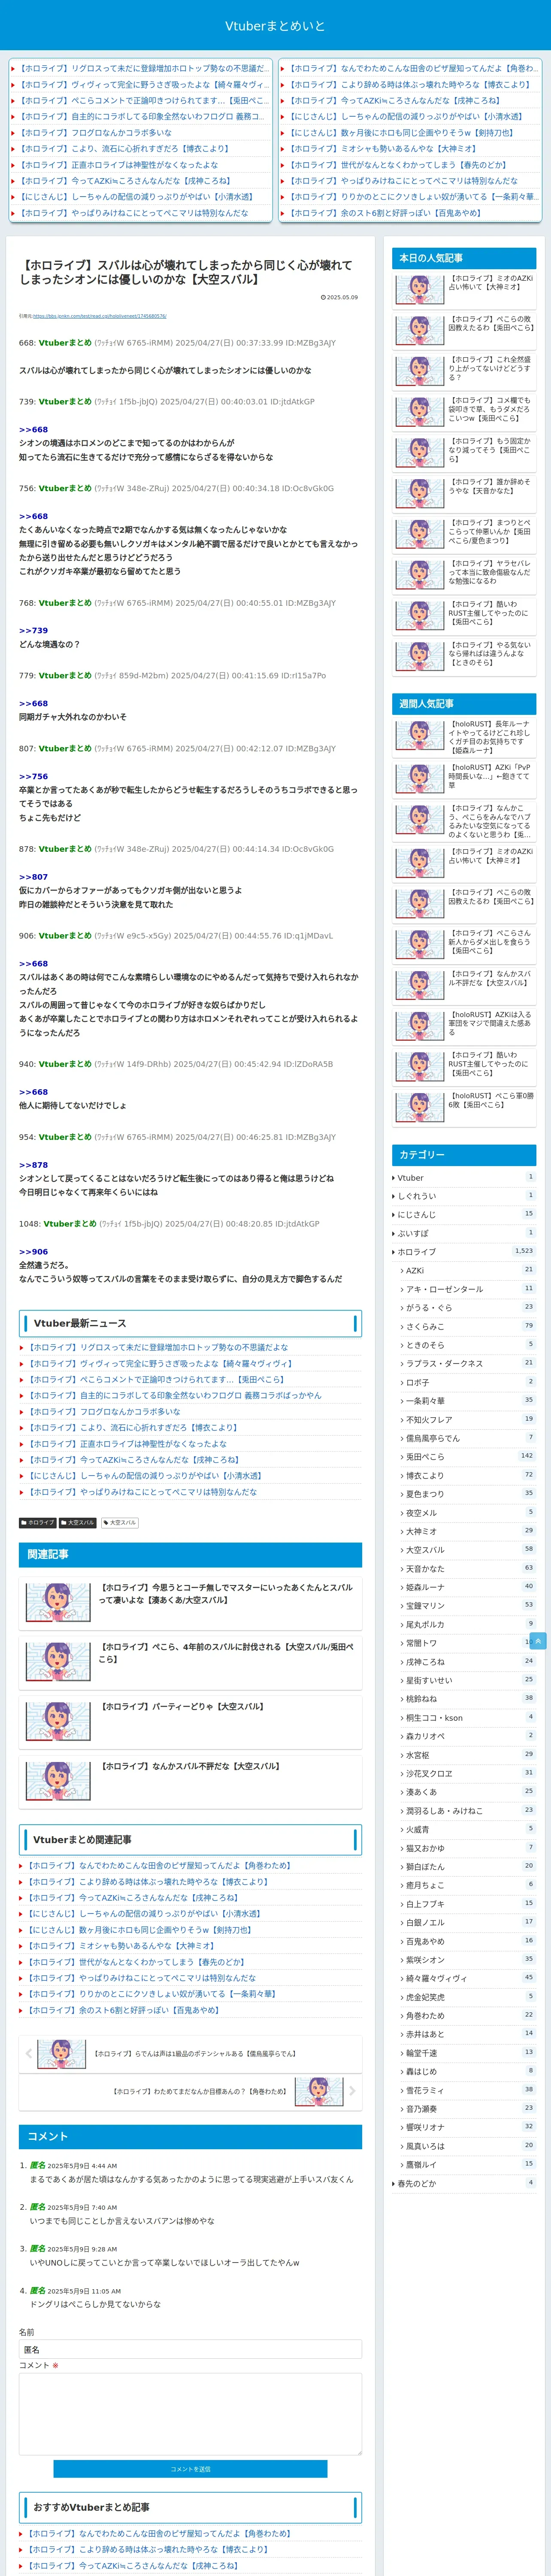This screenshot has height=2576, width=551.
Task: Select the AZKi subcategory
Action: point(468,1270)
